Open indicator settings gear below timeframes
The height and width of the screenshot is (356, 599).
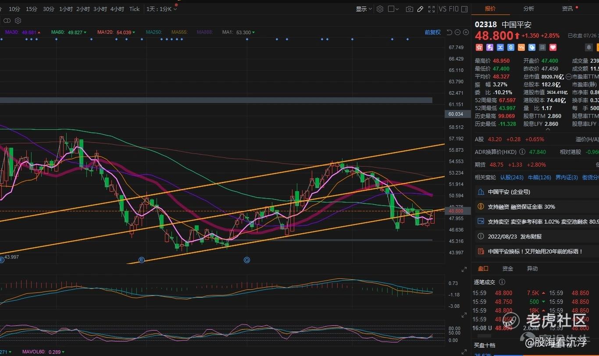point(18,21)
